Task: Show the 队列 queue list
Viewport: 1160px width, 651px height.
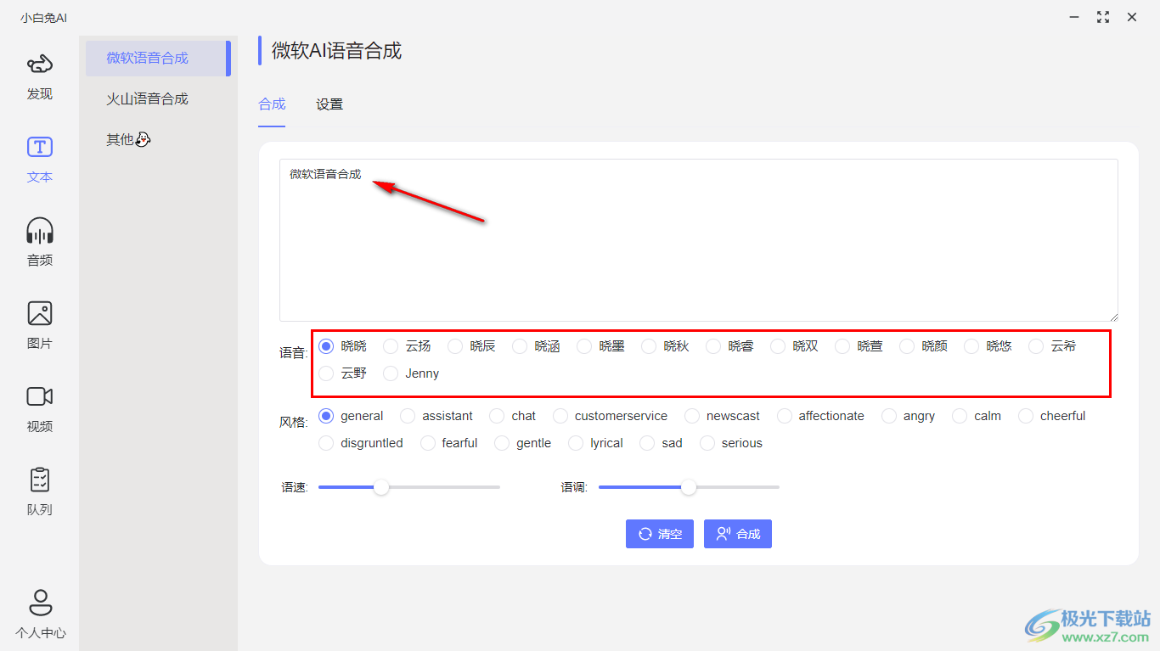Action: coord(40,493)
